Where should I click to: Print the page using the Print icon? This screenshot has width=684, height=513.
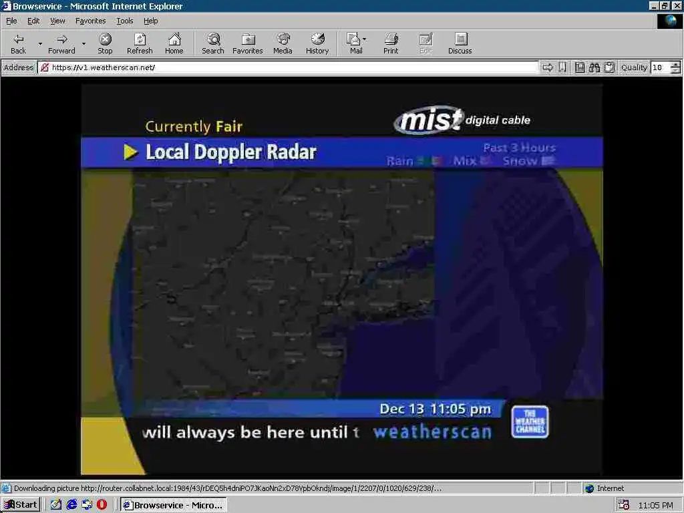tap(391, 43)
